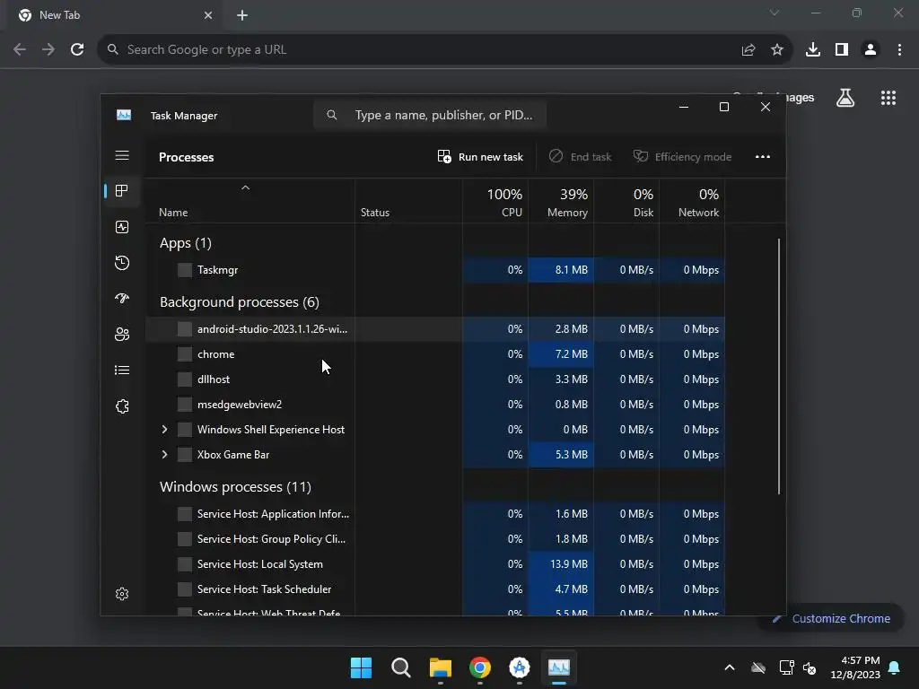Open File Explorer from taskbar
919x689 pixels.
pos(440,667)
